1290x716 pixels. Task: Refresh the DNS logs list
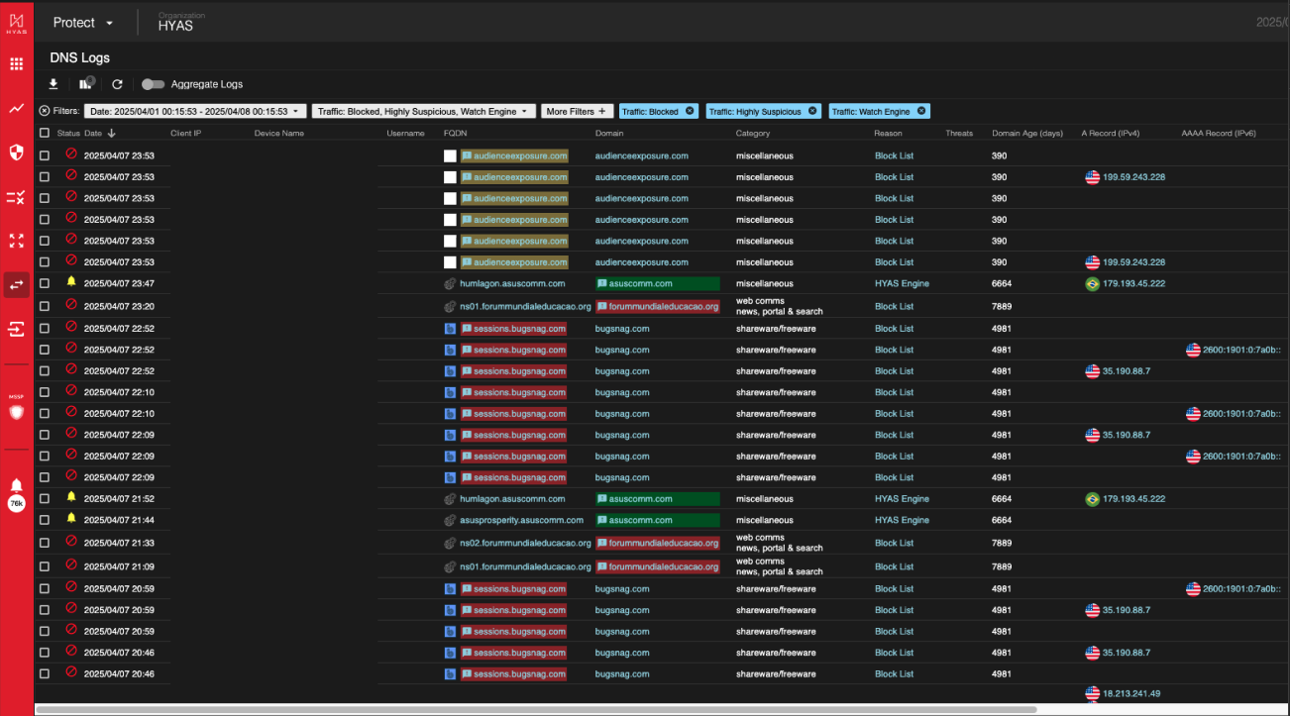coord(117,84)
